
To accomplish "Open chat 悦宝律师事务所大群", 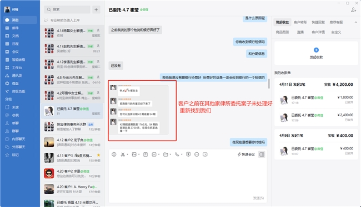I will pyautogui.click(x=72, y=126).
